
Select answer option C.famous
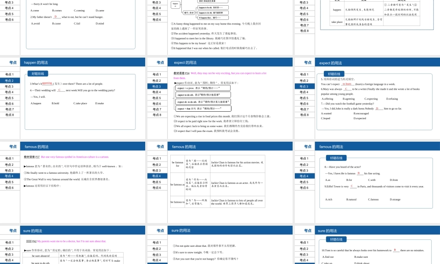(x=373, y=199)
